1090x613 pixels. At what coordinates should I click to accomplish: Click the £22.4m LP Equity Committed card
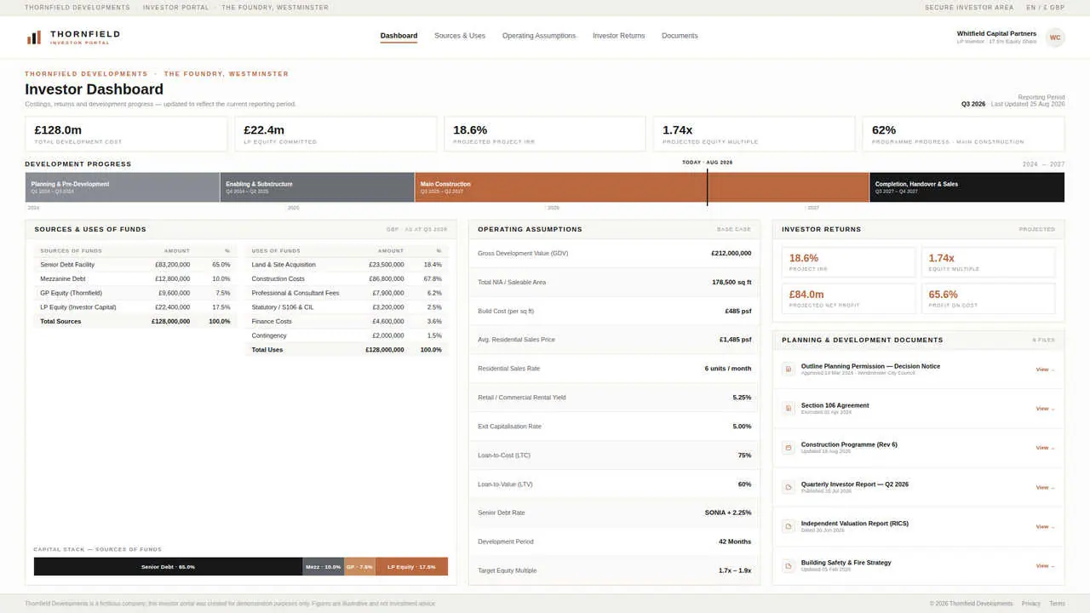tap(336, 134)
